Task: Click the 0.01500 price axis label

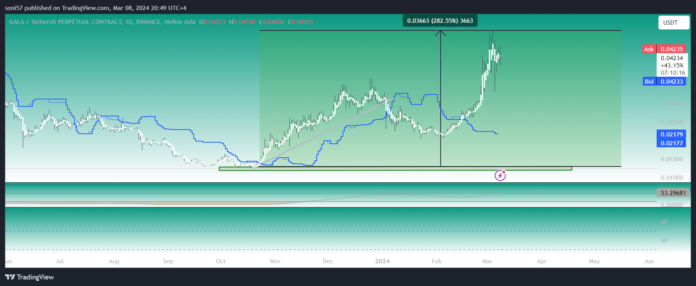Action: [x=672, y=159]
